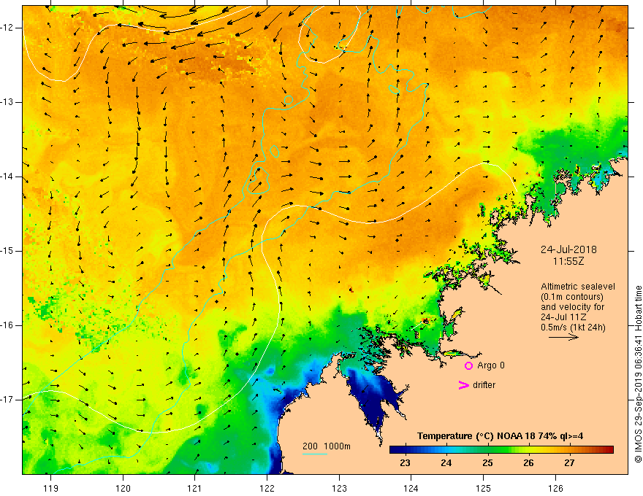Click the '24-Jul 11Z' caption line
643x496 pixels.
pyautogui.click(x=563, y=317)
